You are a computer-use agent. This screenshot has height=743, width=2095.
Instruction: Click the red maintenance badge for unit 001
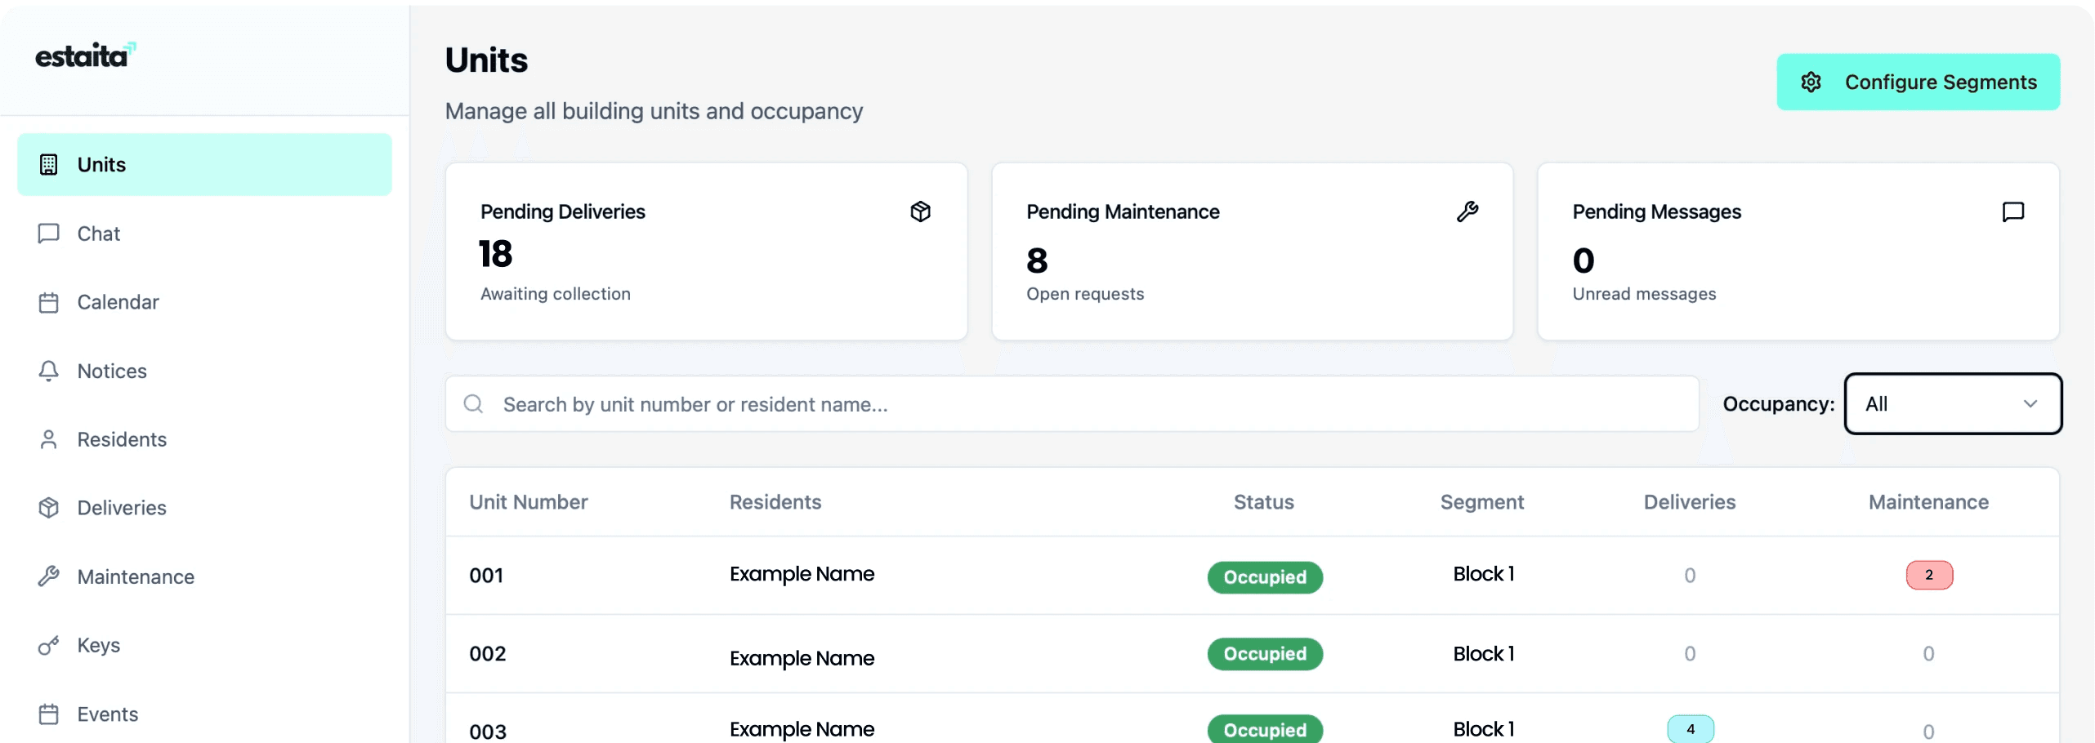[x=1928, y=576]
